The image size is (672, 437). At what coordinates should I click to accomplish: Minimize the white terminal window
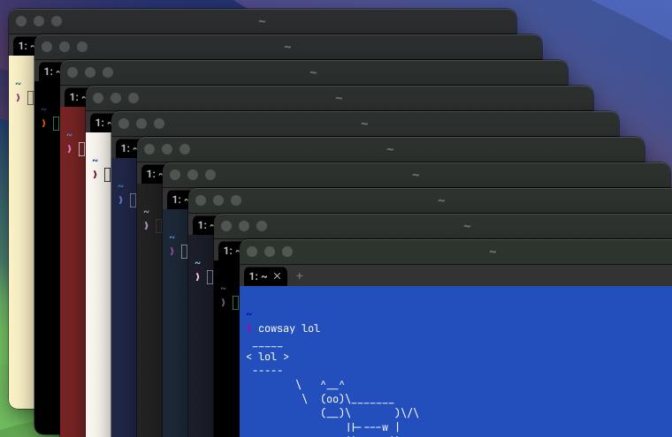(x=116, y=98)
